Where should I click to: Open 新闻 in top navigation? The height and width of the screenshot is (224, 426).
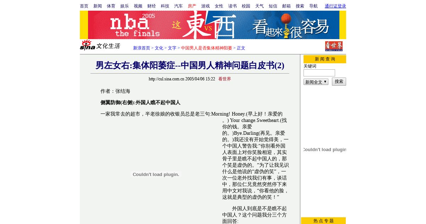98,6
